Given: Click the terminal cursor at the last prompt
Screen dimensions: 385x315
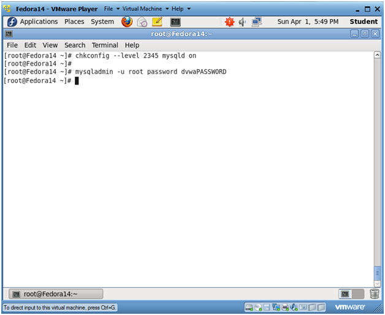Looking at the screenshot, I should point(77,80).
